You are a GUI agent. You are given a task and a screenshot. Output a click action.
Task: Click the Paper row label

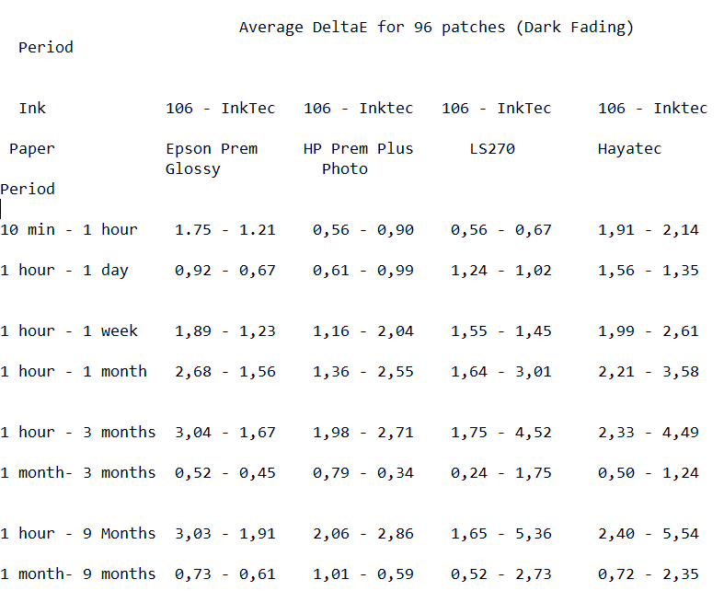[32, 148]
